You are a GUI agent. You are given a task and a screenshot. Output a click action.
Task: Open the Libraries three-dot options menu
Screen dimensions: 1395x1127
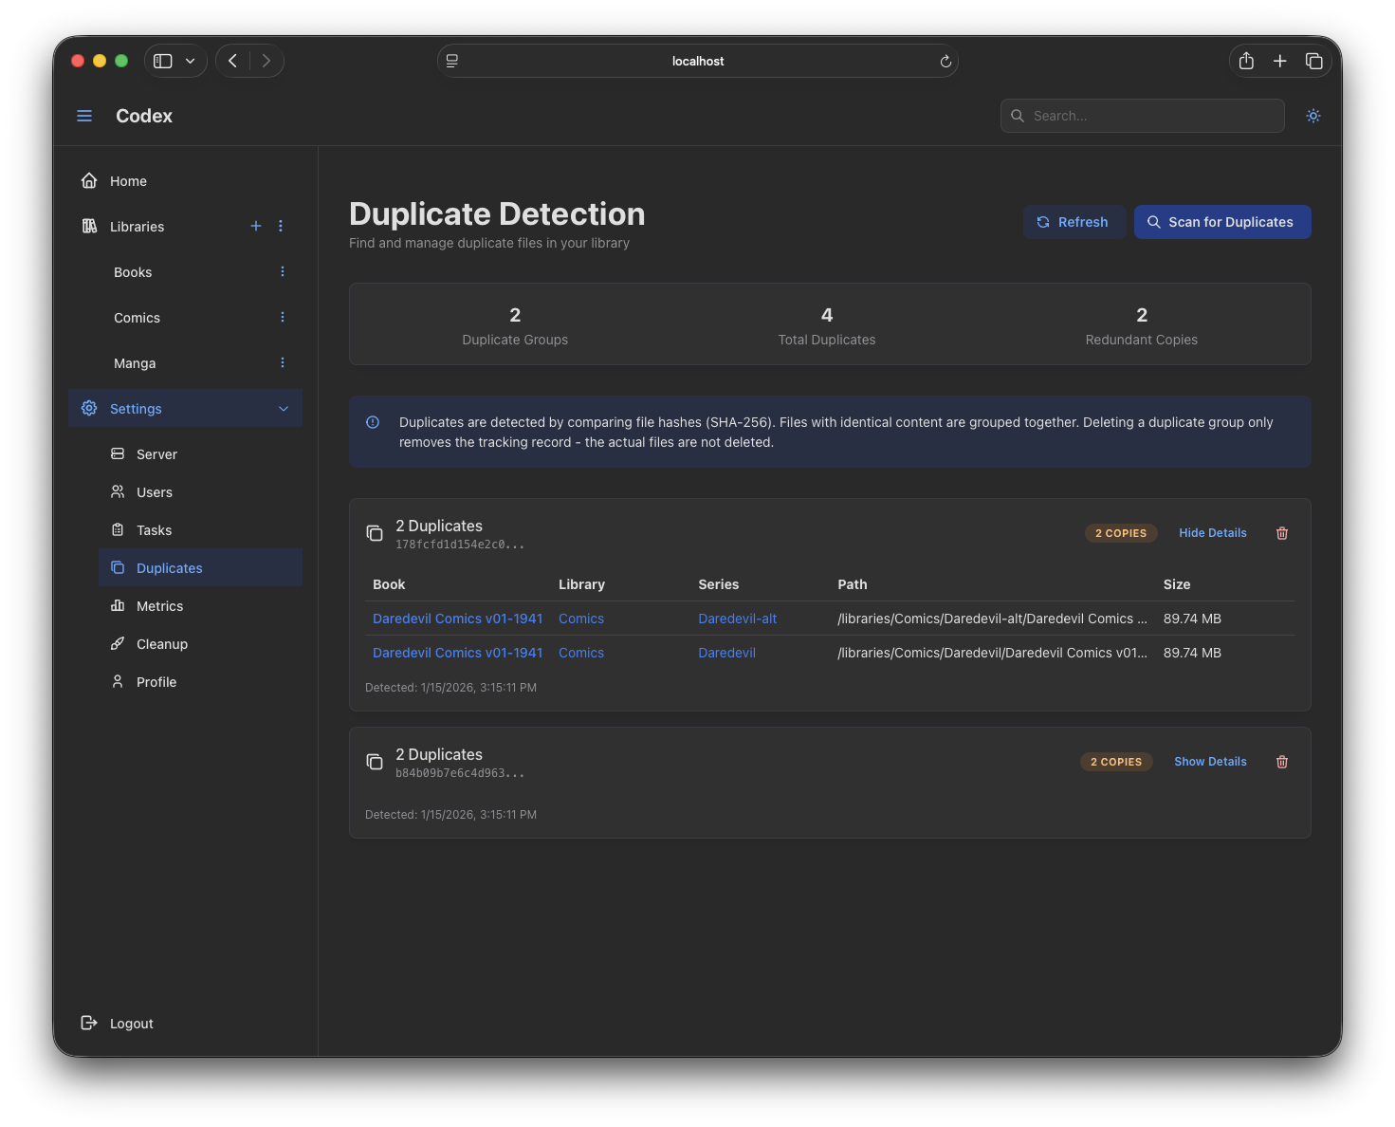(281, 226)
